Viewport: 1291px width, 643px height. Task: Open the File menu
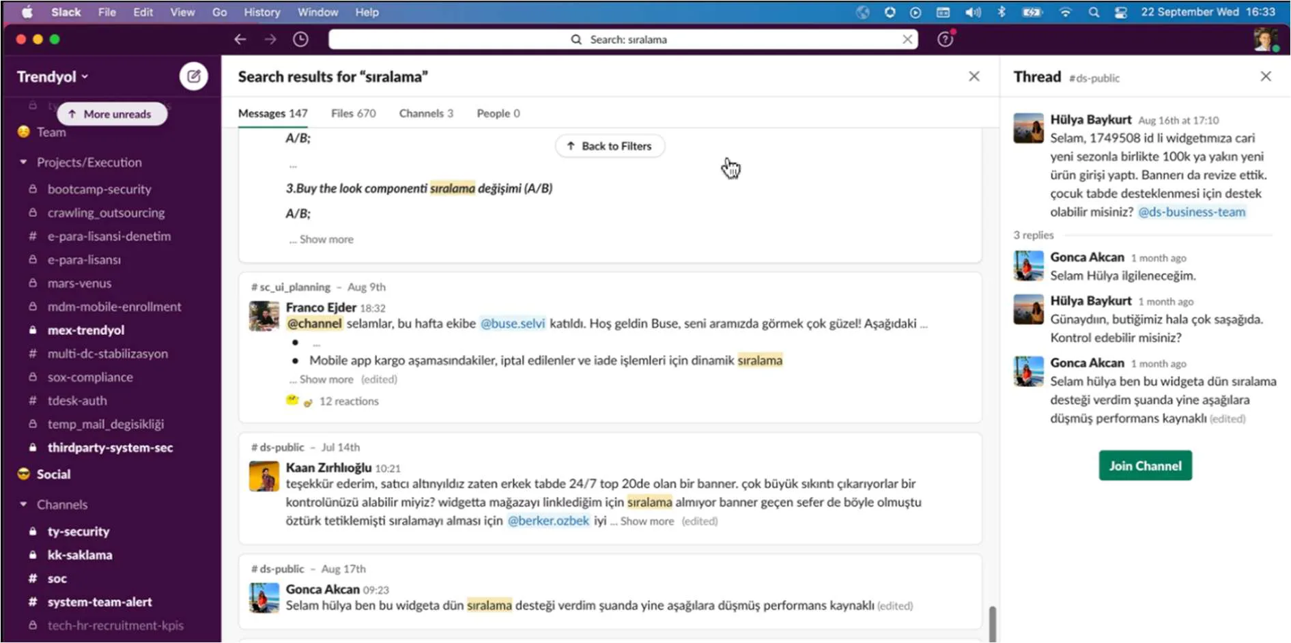tap(107, 12)
